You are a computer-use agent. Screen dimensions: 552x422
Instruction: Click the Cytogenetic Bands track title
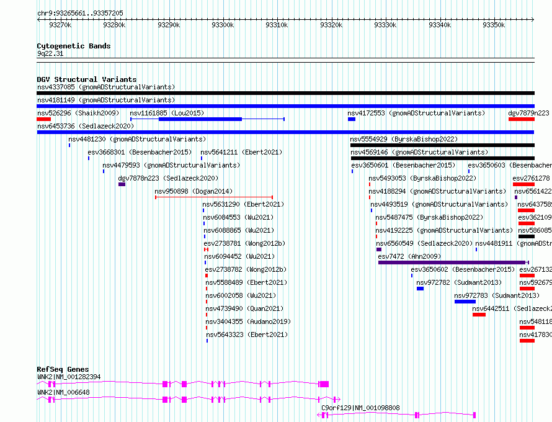74,46
